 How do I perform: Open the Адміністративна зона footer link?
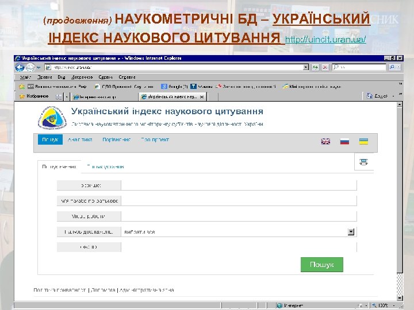(x=147, y=290)
